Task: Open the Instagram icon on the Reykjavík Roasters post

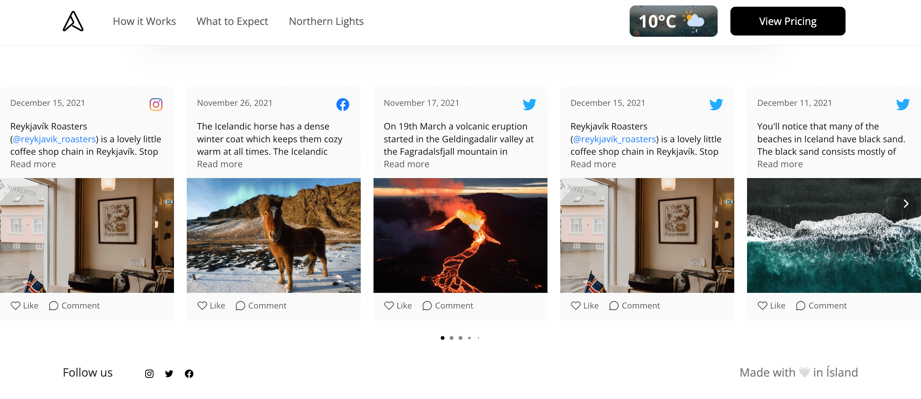Action: (155, 105)
